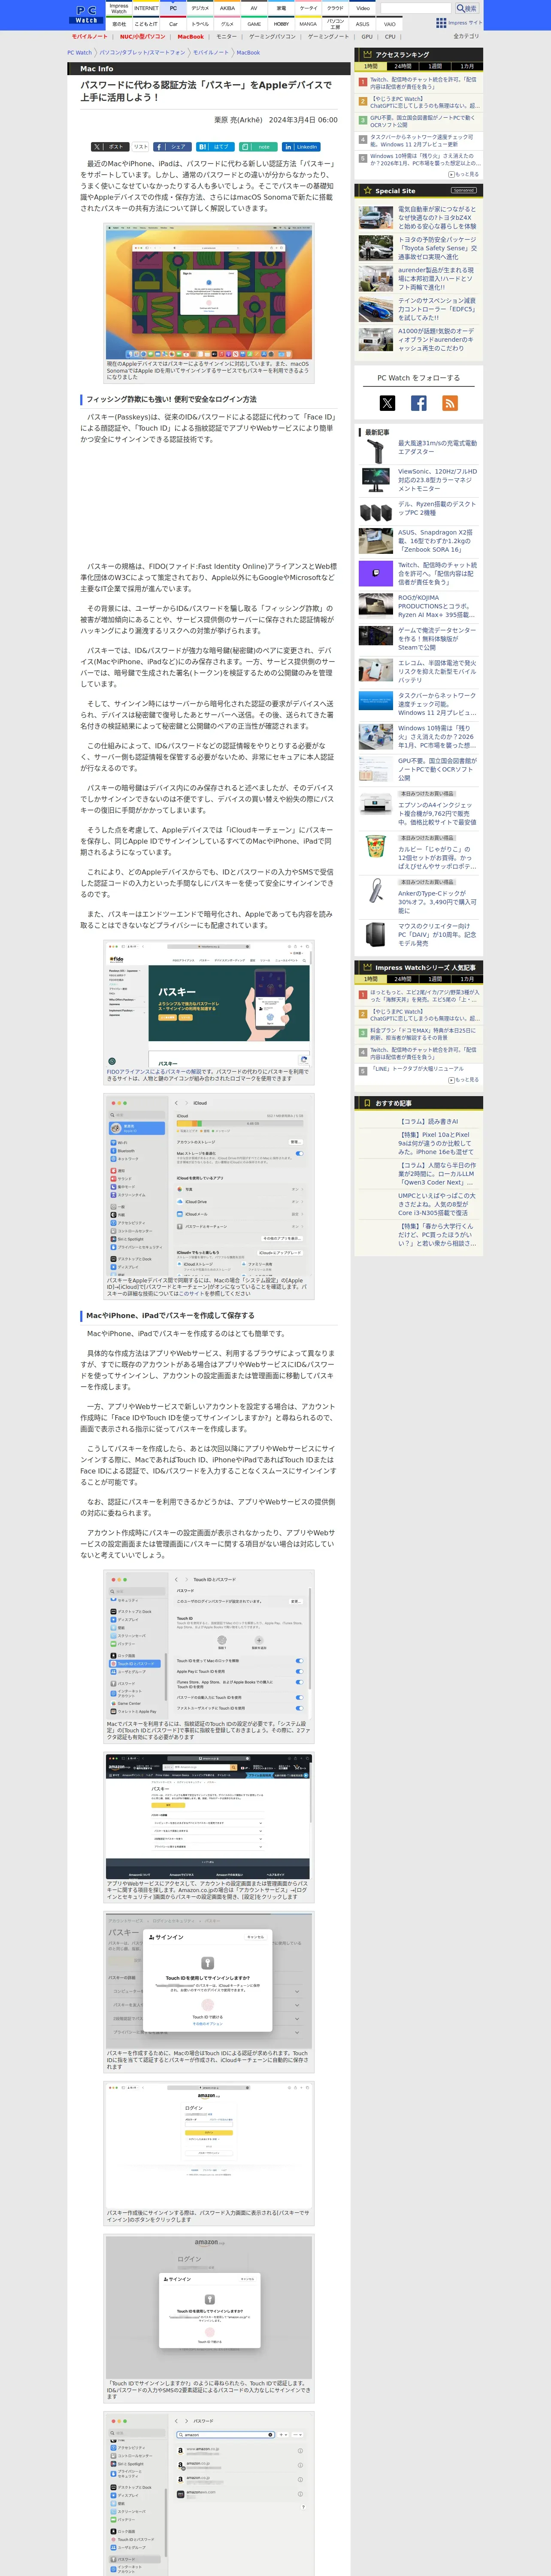551x2576 pixels.
Task: Open the NUC/小型パソコン category link
Action: pos(143,36)
